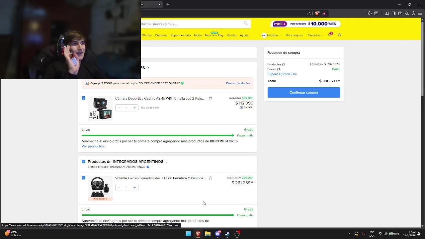Show hidden system tray icons chevron
425x239 pixels.
point(349,234)
